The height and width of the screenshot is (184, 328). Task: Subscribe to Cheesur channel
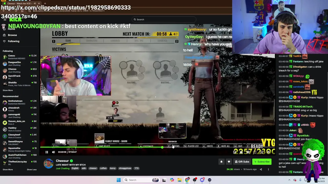point(262,162)
